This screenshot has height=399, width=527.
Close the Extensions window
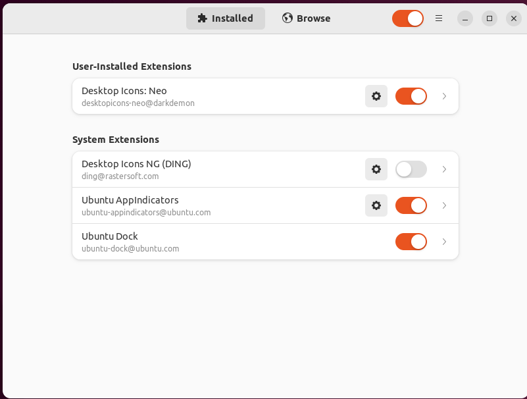pos(514,18)
